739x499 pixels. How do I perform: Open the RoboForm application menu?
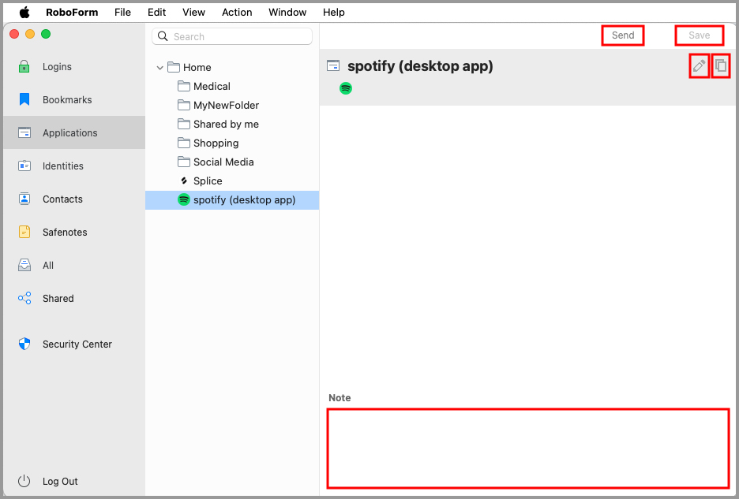pyautogui.click(x=72, y=13)
